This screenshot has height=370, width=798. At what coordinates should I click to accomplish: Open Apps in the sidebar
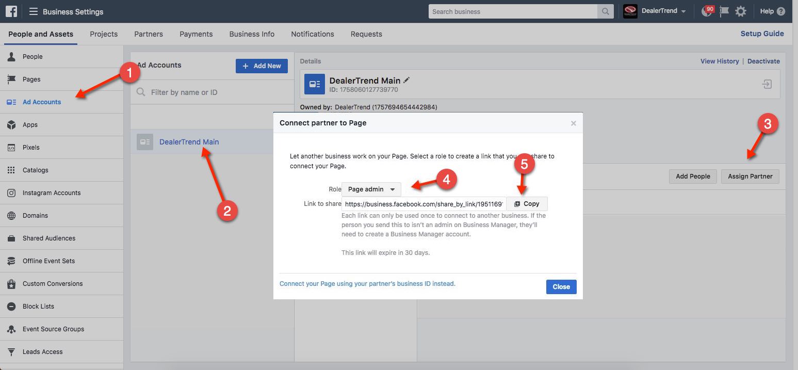(61, 125)
